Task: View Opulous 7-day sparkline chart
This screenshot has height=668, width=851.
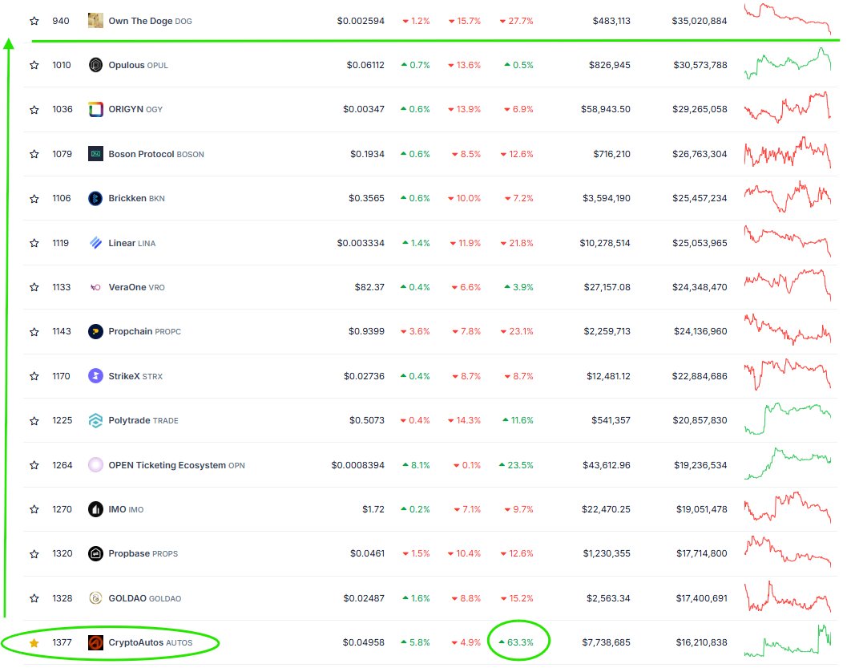Action: [x=788, y=63]
